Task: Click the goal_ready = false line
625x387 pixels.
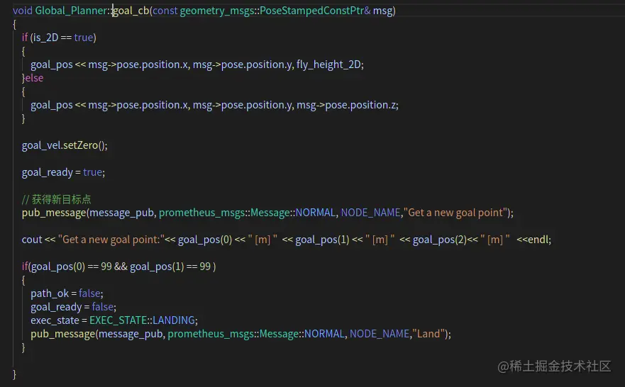Action: (x=73, y=307)
